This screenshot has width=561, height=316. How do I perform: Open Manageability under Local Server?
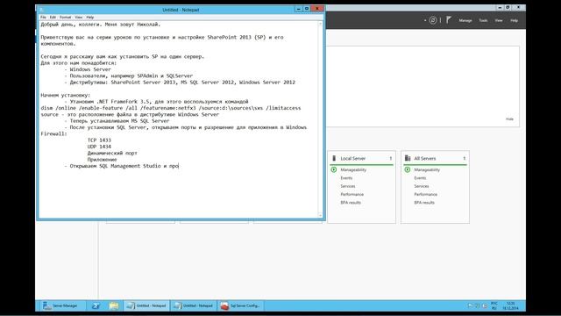[353, 169]
